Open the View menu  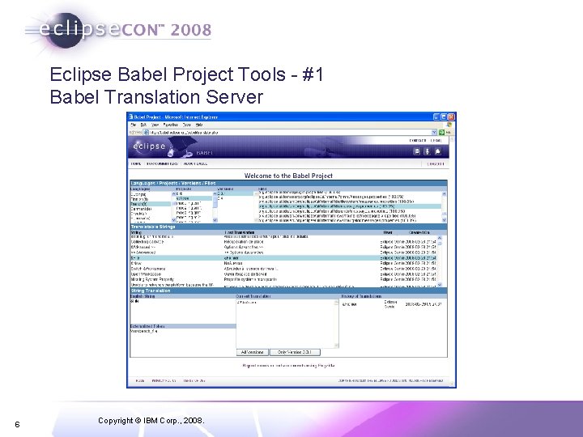click(155, 125)
